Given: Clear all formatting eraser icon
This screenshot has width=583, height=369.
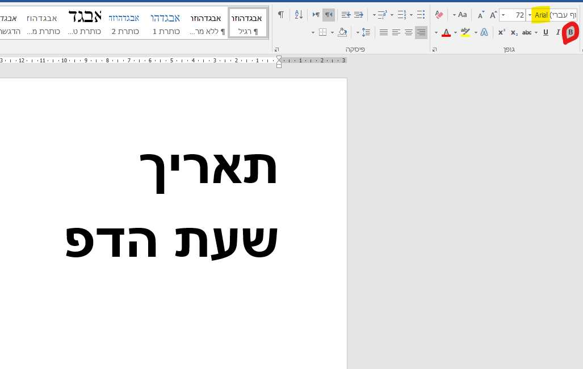Looking at the screenshot, I should point(439,15).
